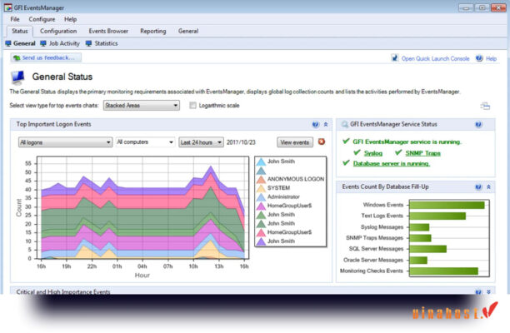Click the SNMP Traps Messages label

[x=374, y=238]
